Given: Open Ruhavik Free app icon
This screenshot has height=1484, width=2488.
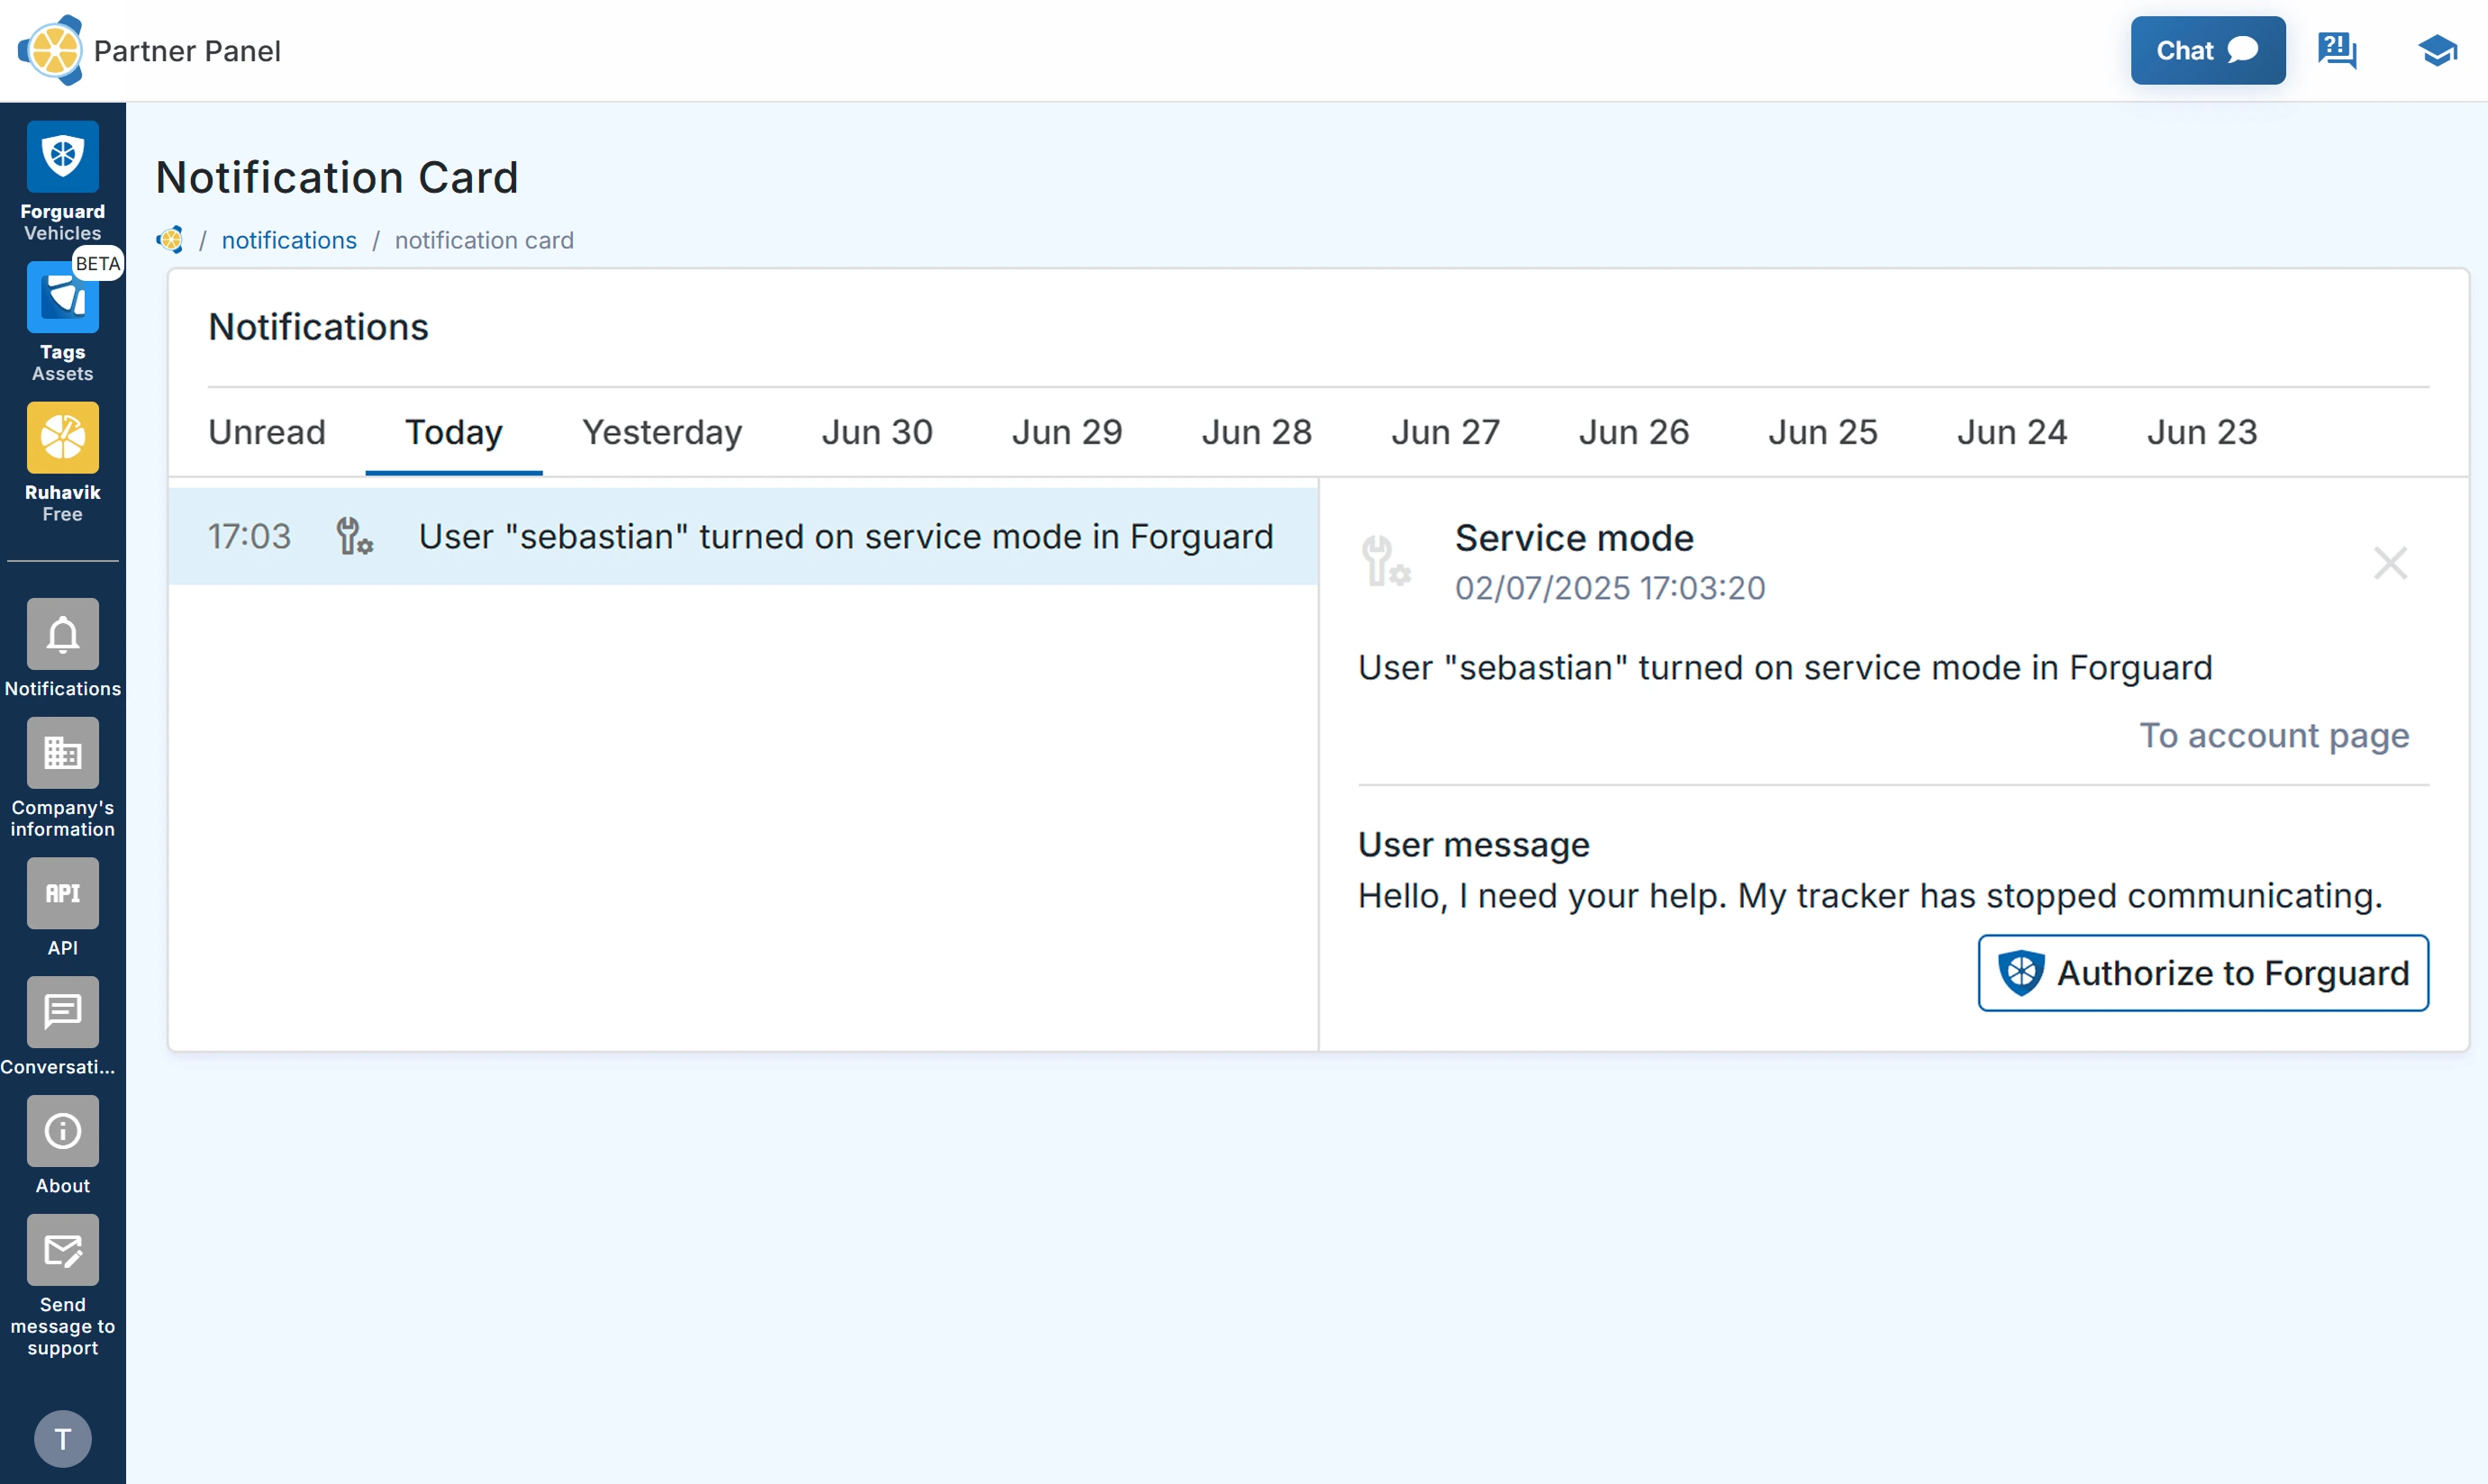Looking at the screenshot, I should point(62,438).
